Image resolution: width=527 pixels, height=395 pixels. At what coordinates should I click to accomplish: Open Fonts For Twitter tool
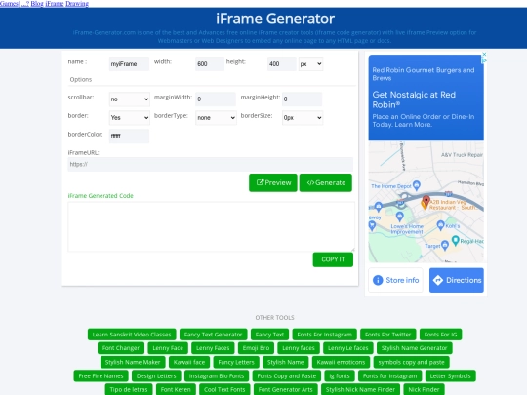[387, 335]
